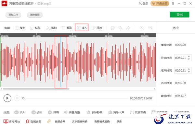Open the 音频合并 audio merge tool

coord(60,121)
